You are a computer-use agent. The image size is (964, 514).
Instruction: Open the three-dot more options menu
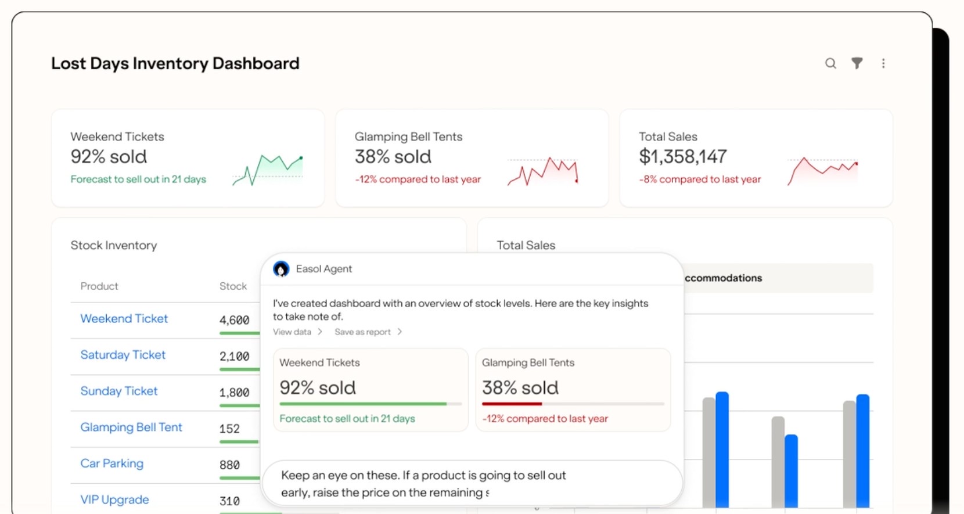[x=883, y=63]
